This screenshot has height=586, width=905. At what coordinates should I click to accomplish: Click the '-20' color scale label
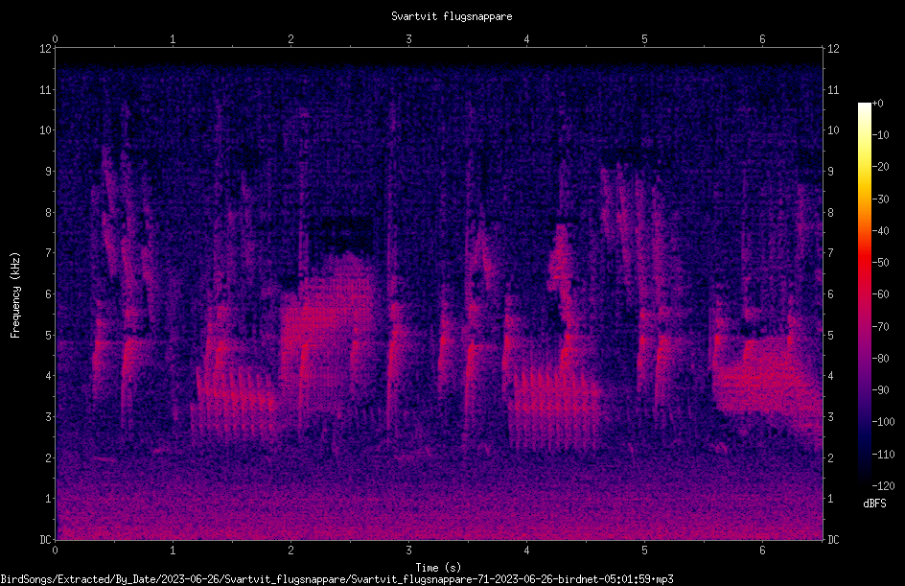pyautogui.click(x=880, y=167)
